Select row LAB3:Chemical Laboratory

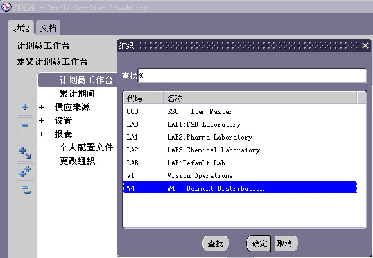pyautogui.click(x=240, y=150)
